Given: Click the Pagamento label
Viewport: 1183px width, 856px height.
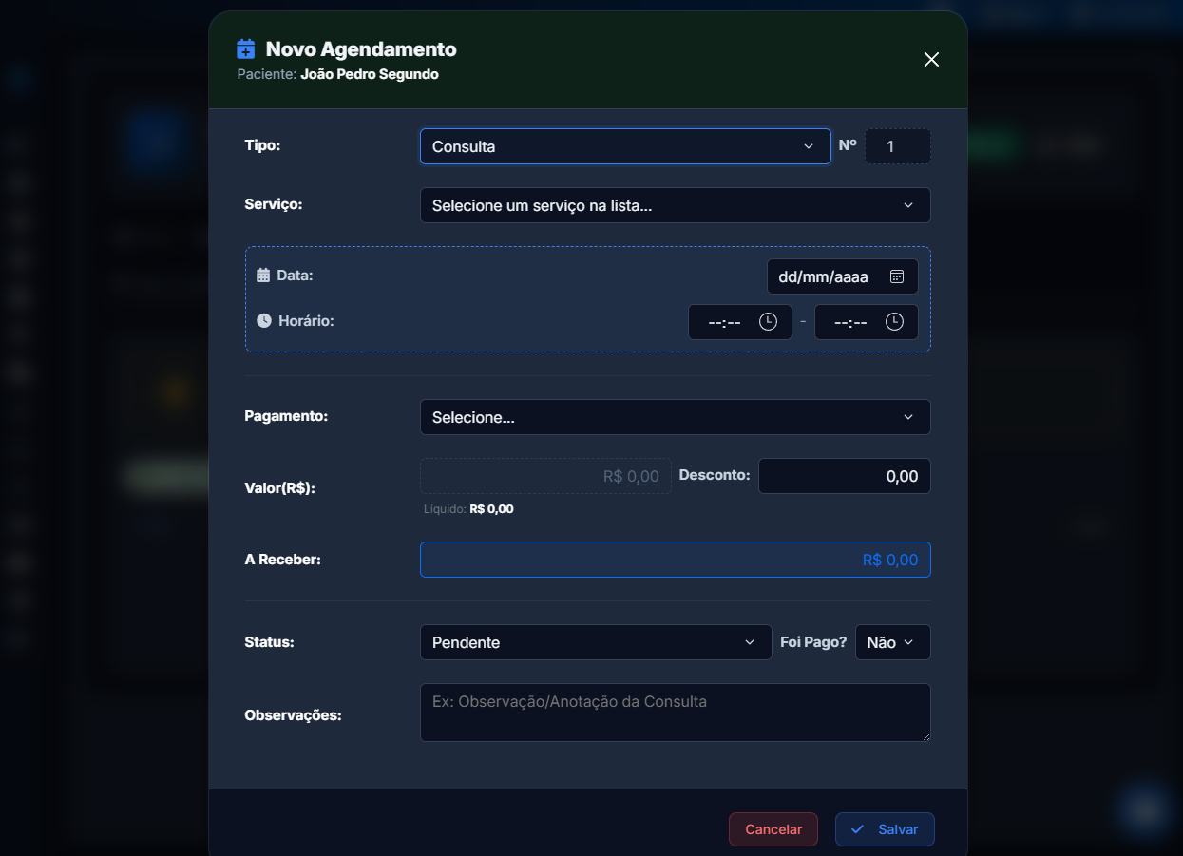Looking at the screenshot, I should point(286,416).
